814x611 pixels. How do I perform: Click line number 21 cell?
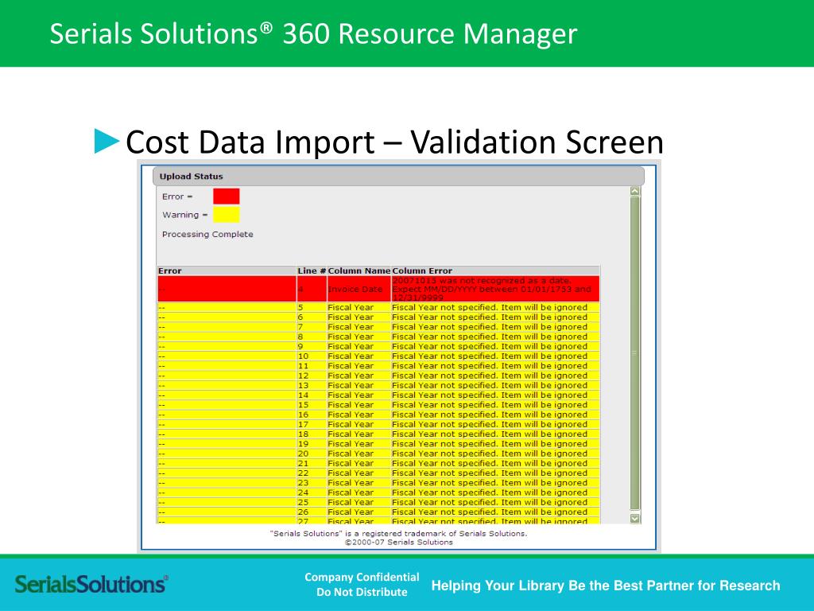[x=312, y=463]
